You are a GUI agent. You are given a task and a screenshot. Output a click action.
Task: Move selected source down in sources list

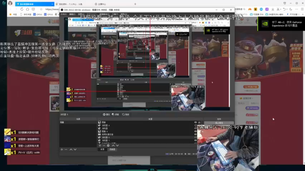pyautogui.click(x=117, y=146)
